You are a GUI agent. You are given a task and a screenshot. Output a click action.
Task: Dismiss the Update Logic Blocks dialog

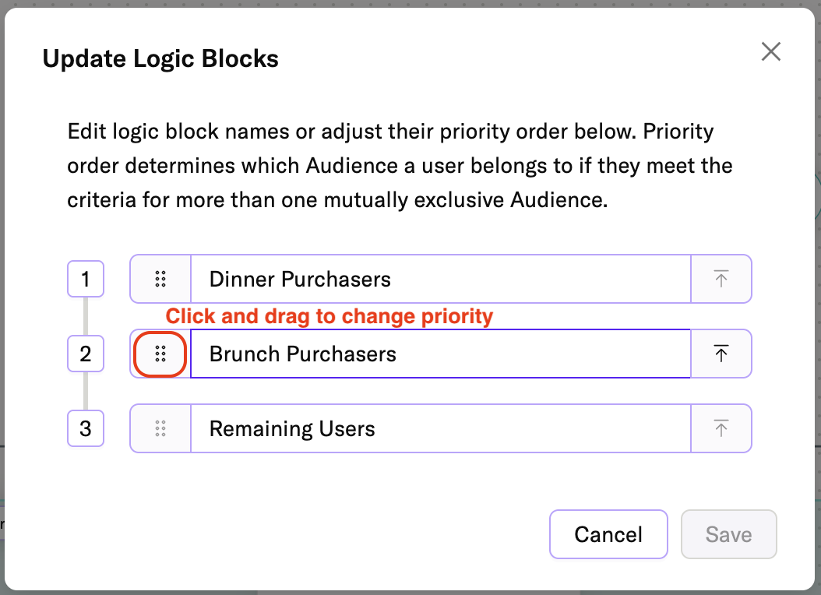point(770,51)
